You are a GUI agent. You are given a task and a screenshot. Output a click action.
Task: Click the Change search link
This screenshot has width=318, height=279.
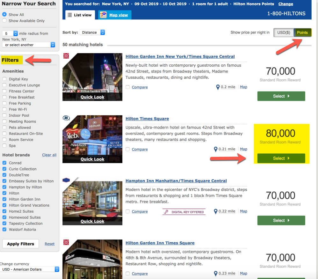[x=285, y=4]
